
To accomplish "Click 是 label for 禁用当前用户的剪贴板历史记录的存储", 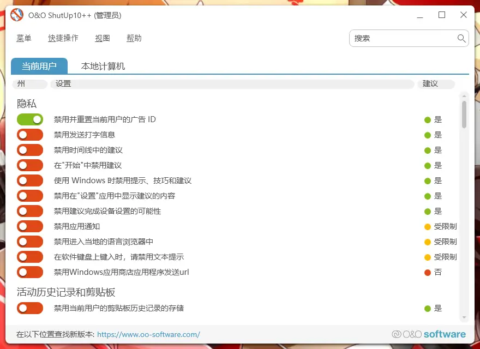I will (x=438, y=308).
